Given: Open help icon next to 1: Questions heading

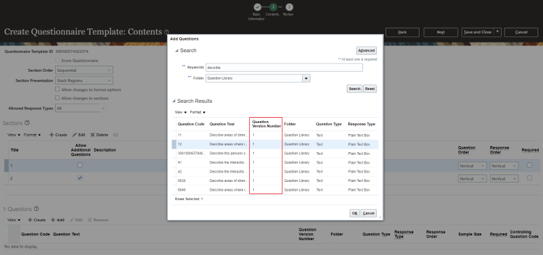Looking at the screenshot, I should point(37,209).
